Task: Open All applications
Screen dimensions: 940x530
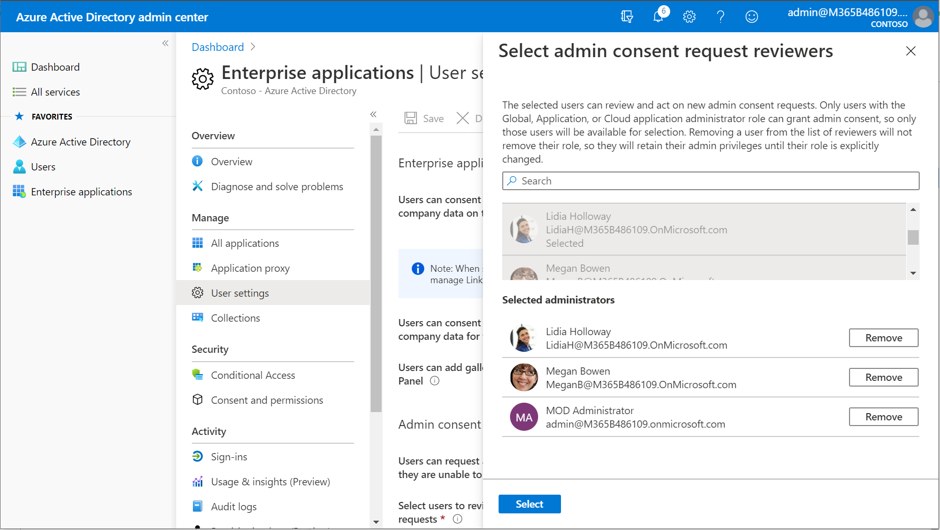Action: pos(245,243)
